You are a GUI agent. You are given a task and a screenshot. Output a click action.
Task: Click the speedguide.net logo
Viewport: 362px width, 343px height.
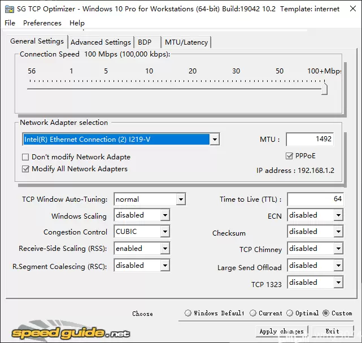(71, 332)
